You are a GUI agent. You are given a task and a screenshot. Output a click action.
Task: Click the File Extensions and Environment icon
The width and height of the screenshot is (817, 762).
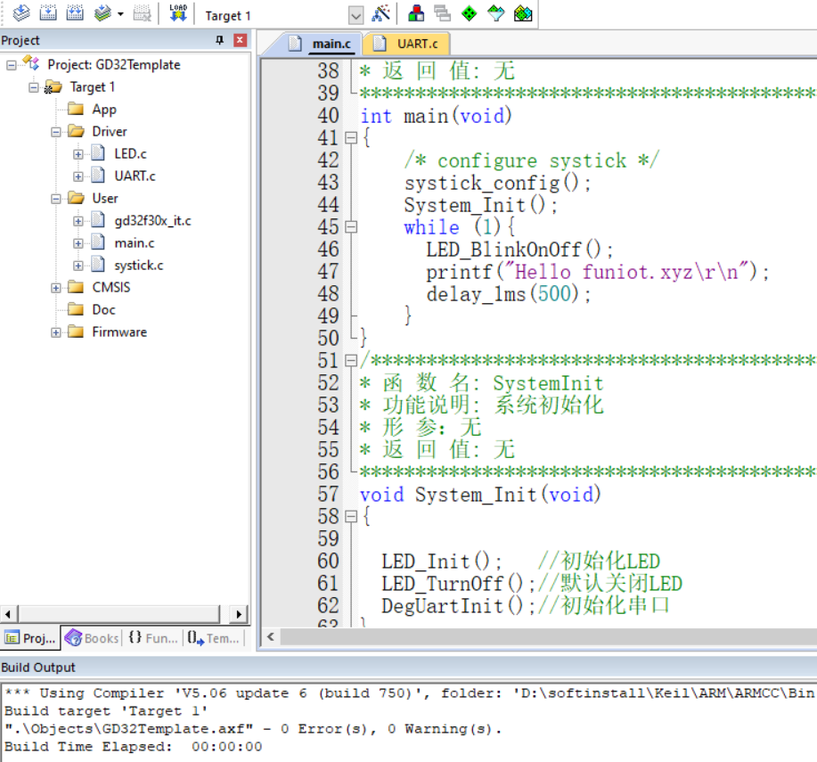pyautogui.click(x=416, y=13)
